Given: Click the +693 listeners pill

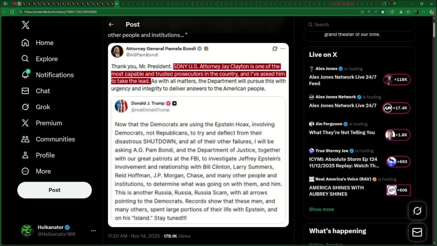Looking at the screenshot, I should coord(398,162).
